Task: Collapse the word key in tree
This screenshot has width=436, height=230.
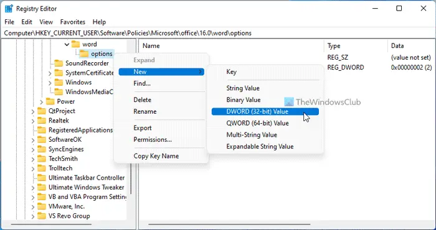Action: pos(67,44)
